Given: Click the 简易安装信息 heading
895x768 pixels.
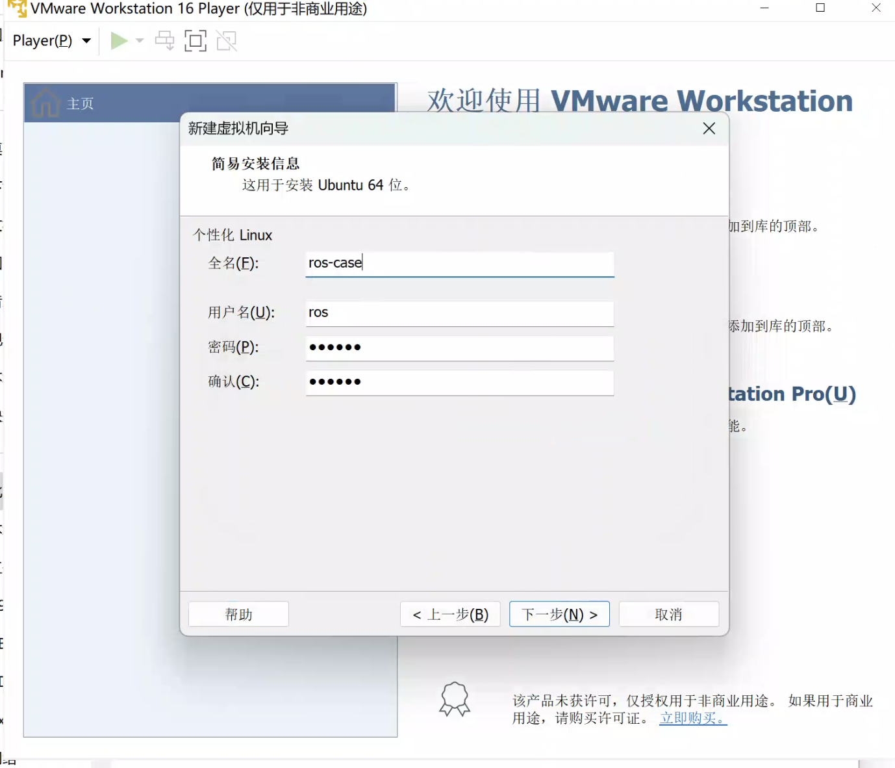Looking at the screenshot, I should pos(255,164).
